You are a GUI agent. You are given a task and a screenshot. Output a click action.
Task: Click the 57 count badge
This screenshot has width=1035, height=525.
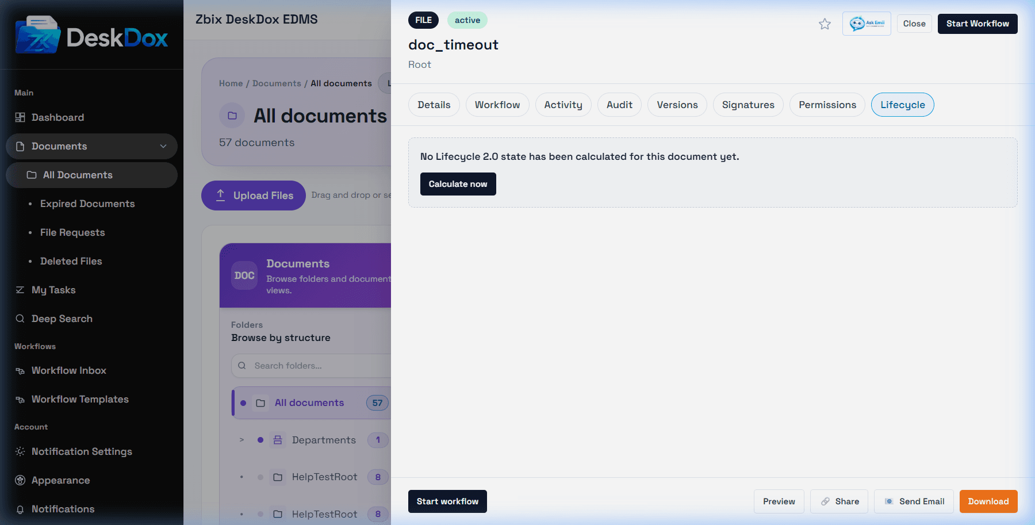tap(377, 403)
